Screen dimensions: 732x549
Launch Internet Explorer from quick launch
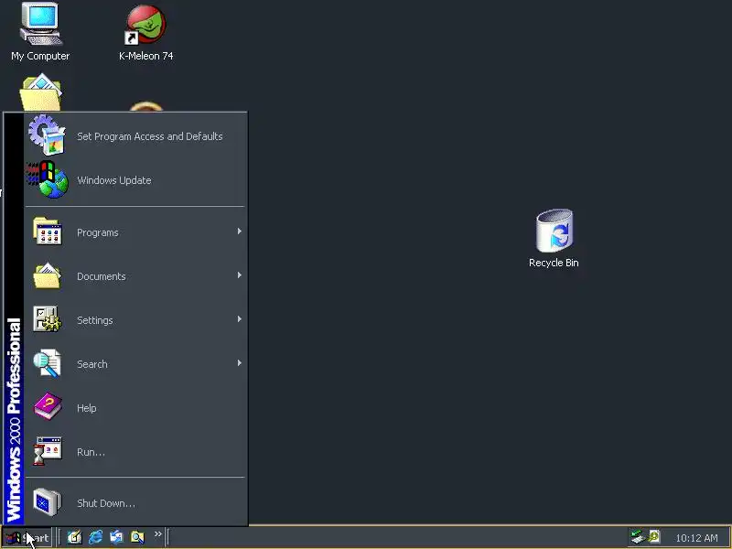tap(96, 537)
